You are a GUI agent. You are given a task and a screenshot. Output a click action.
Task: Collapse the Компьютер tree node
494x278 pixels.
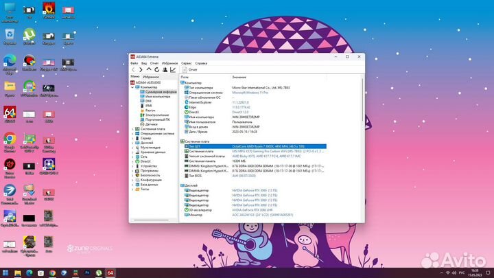(132, 87)
